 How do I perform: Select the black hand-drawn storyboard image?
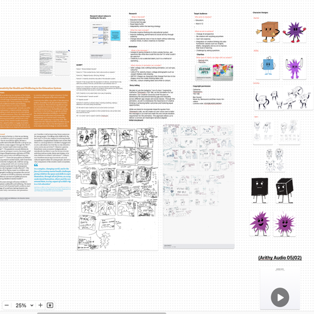[117, 188]
